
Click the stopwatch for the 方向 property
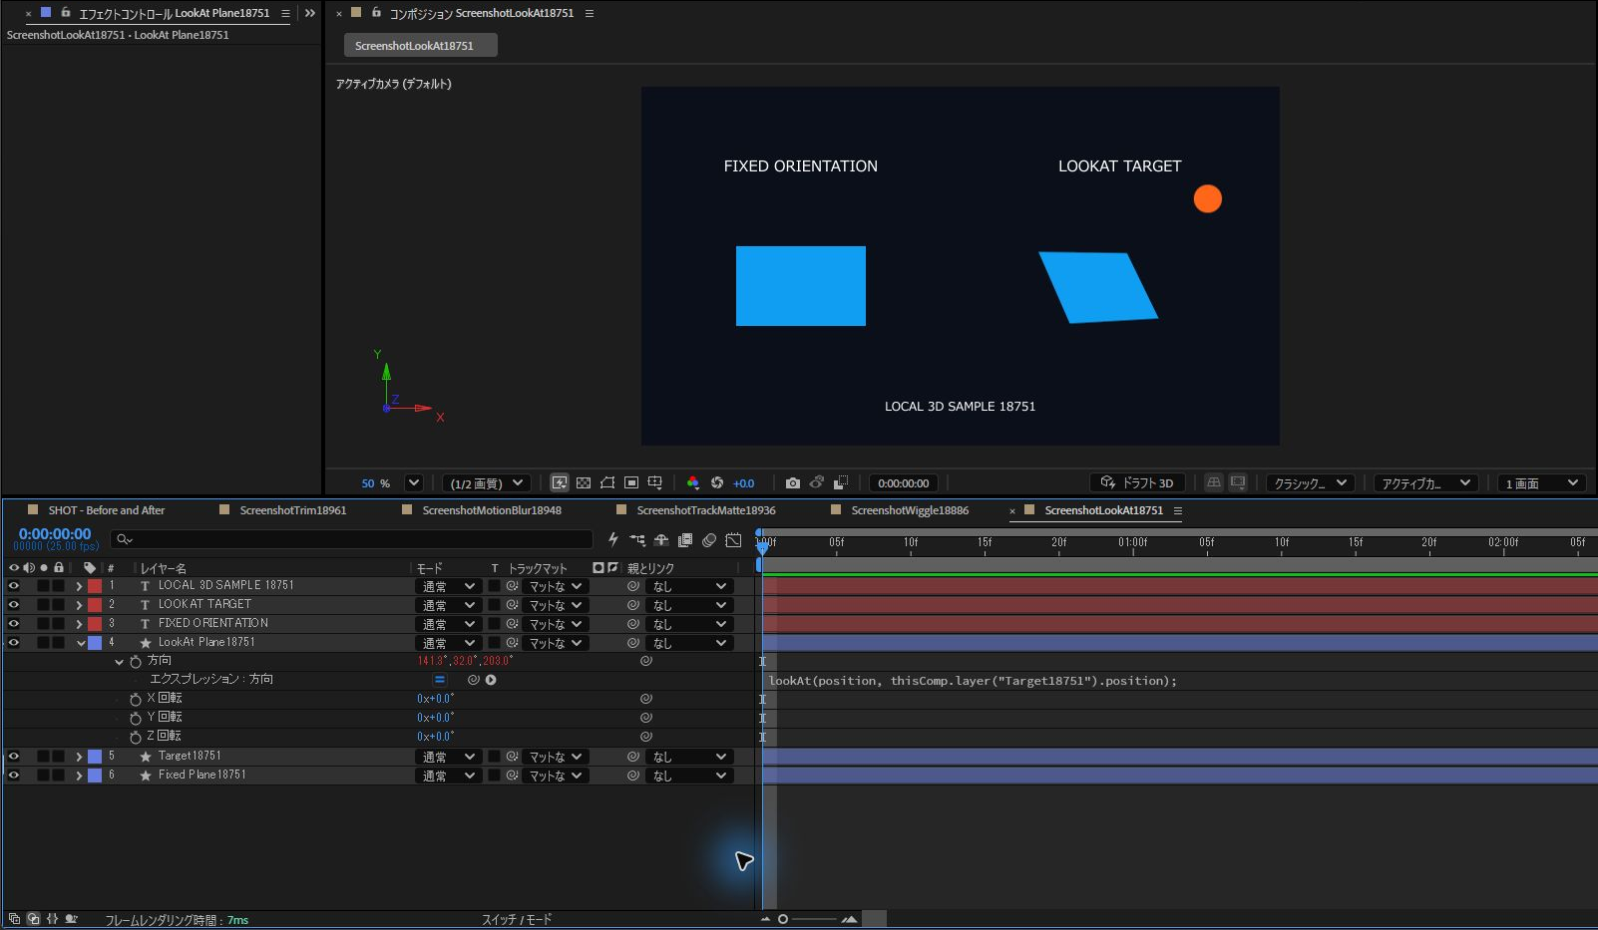click(136, 661)
